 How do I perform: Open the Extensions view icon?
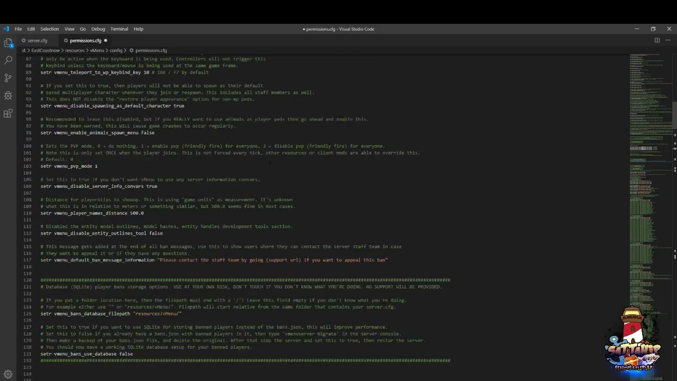point(8,113)
